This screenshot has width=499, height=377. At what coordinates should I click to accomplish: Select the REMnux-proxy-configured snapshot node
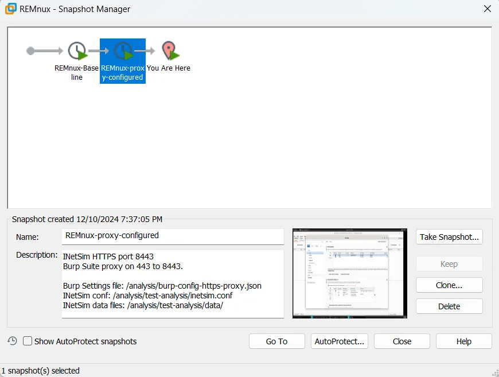(x=123, y=52)
